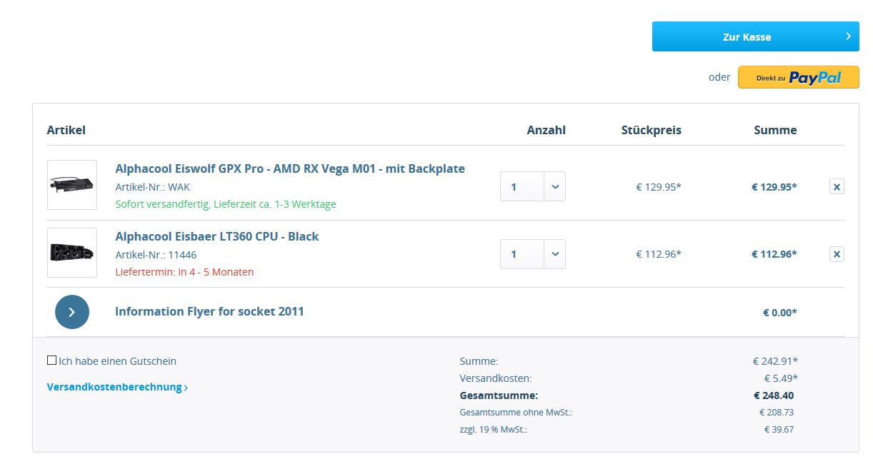The height and width of the screenshot is (464, 873).
Task: Open Alphacool Eiswolf GPX Pro product link
Action: pos(290,169)
